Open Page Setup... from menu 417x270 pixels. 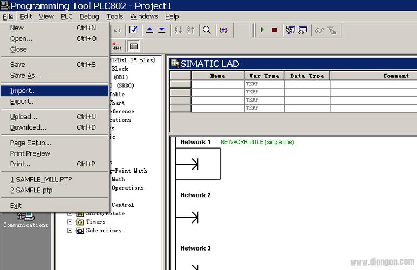54,143
